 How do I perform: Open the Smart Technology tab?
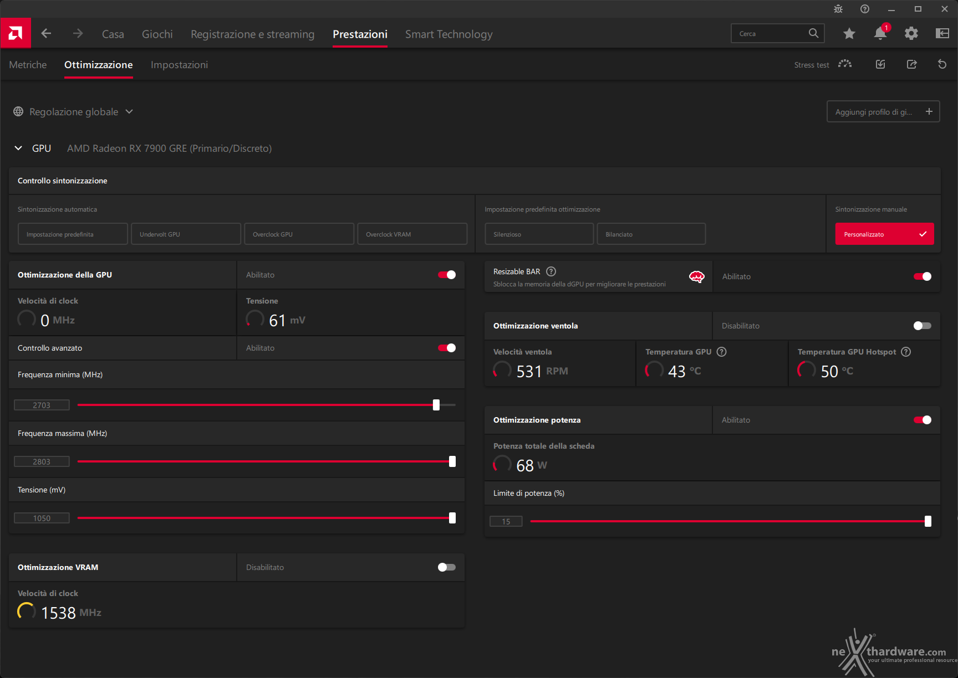449,34
